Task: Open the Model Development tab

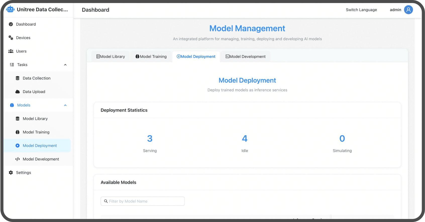Action: pyautogui.click(x=245, y=57)
